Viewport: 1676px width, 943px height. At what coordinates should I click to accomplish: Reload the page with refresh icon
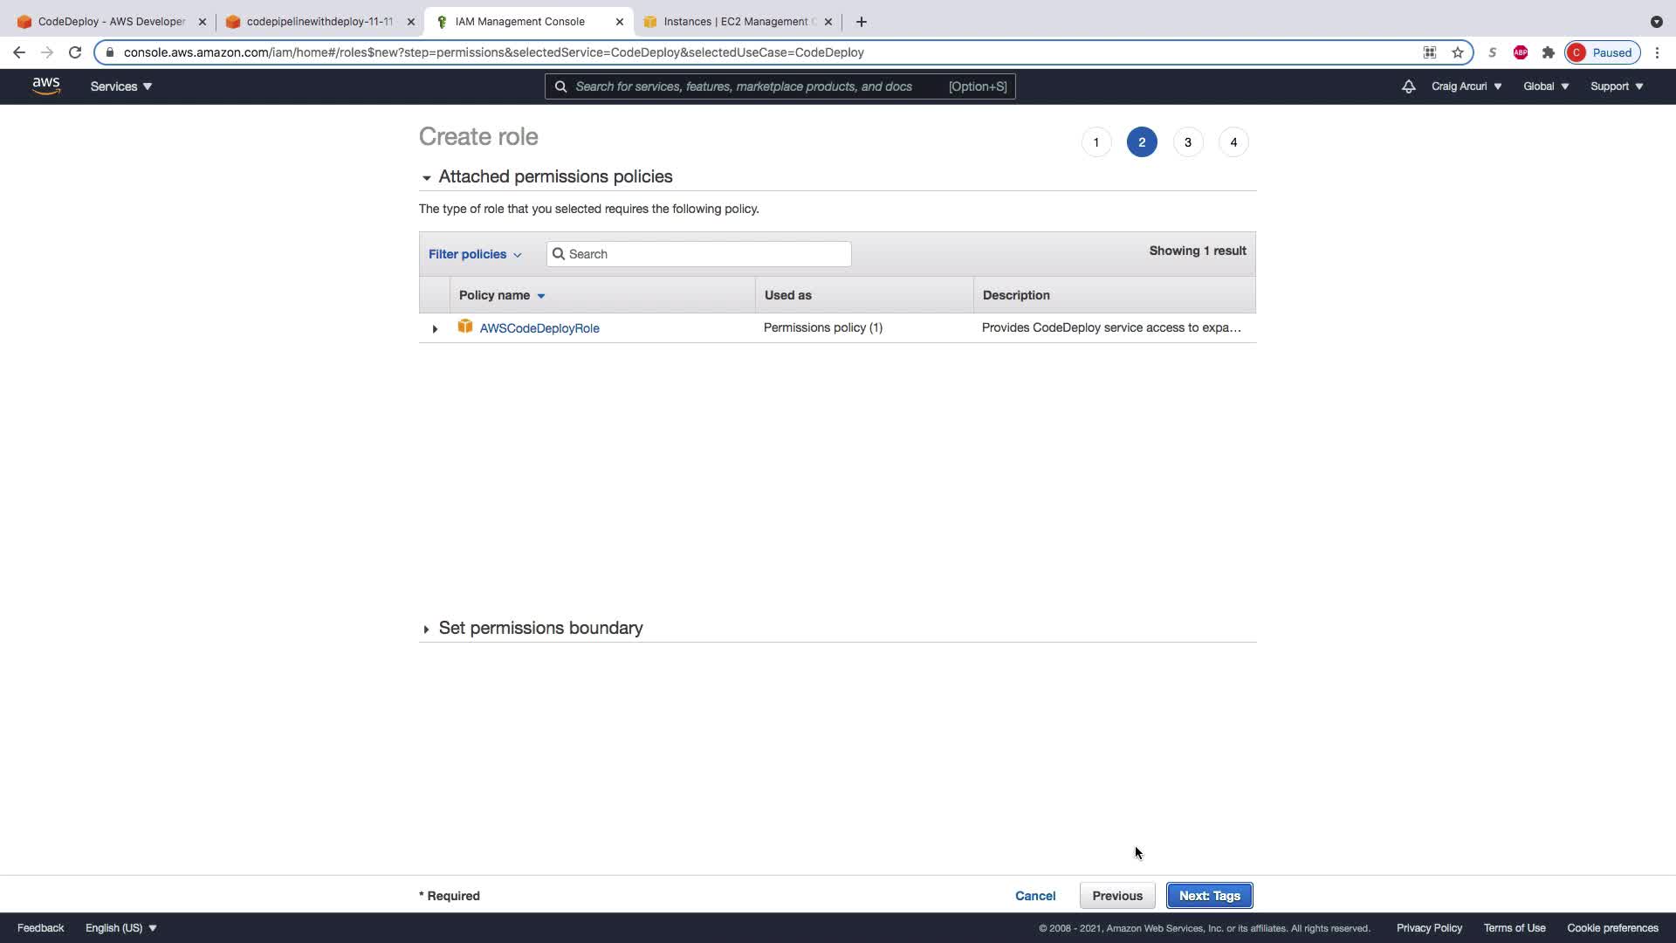(75, 52)
